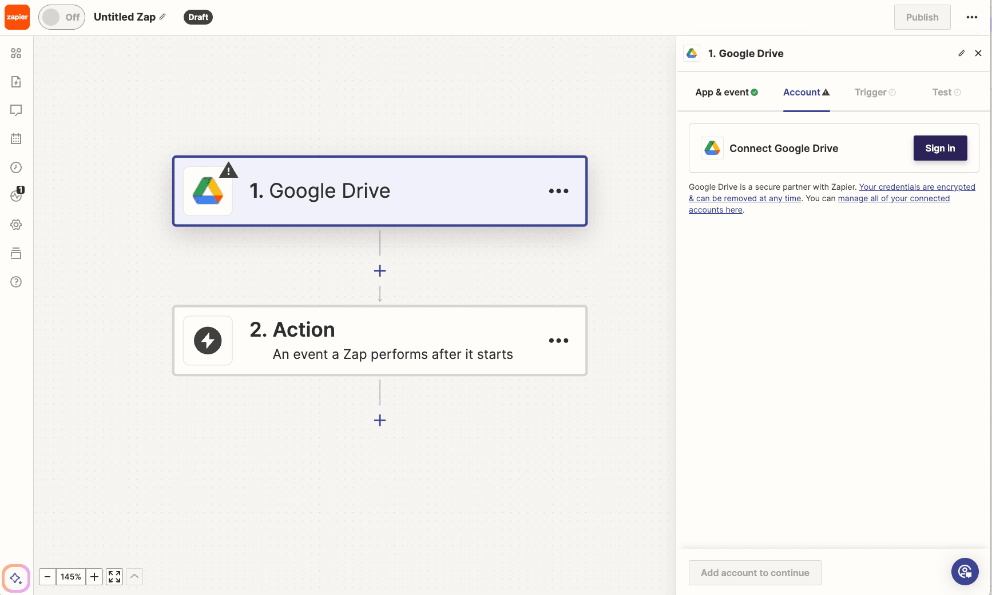This screenshot has height=595, width=992.
Task: Open the three-dot menu on Action step
Action: click(558, 340)
